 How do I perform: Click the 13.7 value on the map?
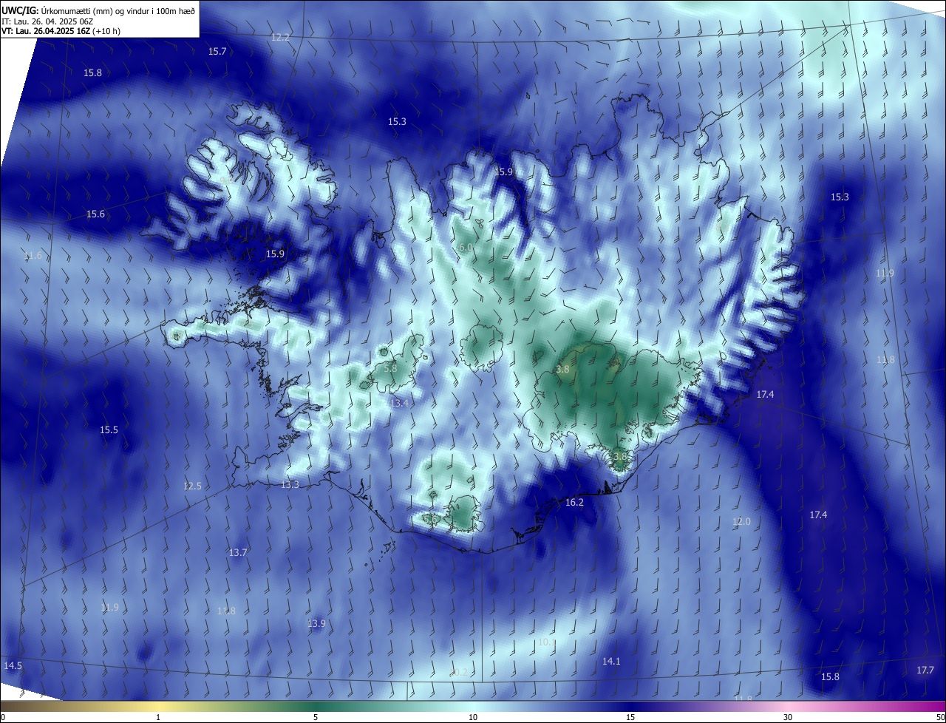pos(237,552)
